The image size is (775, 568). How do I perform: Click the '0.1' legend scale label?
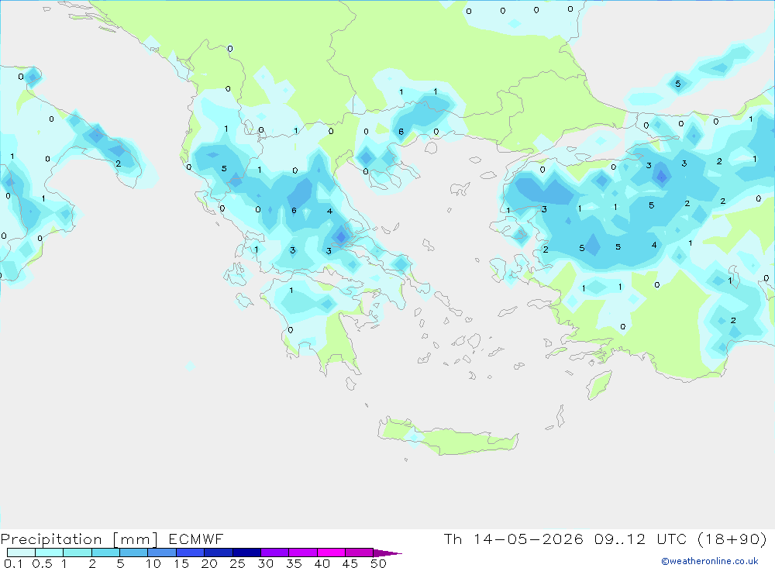point(13,563)
